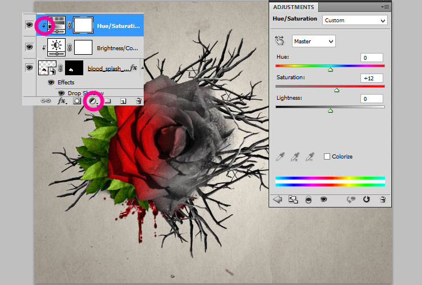Select the blood_splash layer name
Screen dimensions: 422x285
pos(107,68)
